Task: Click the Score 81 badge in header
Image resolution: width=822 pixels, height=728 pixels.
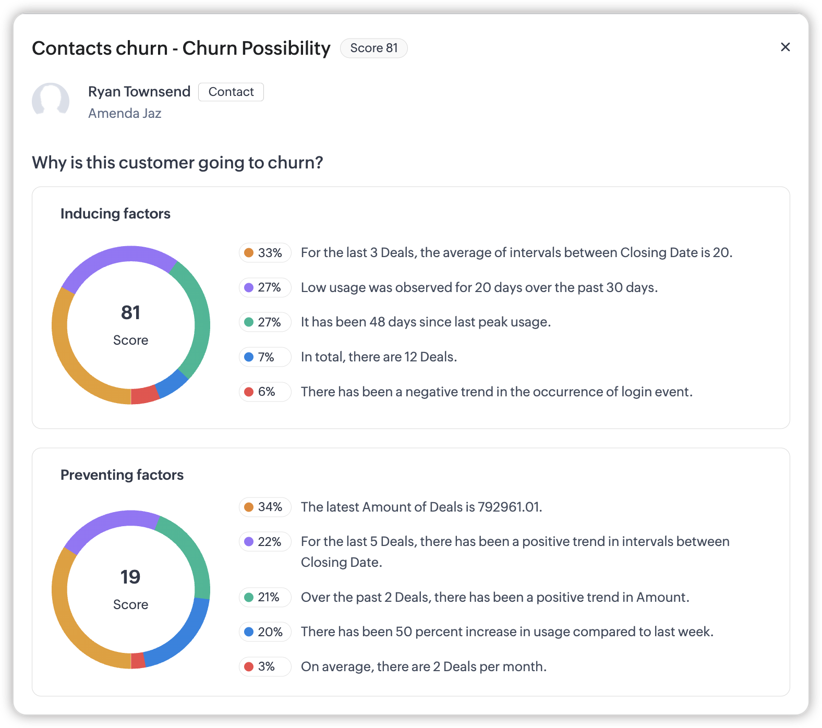Action: pyautogui.click(x=373, y=48)
